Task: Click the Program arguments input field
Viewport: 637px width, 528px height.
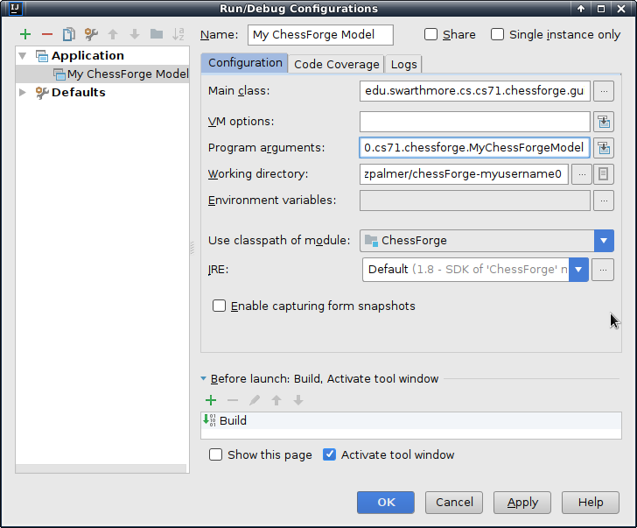Action: [x=474, y=148]
